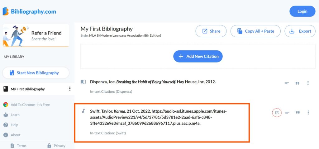
Task: Open three-dot menu for Dispenza citation
Action: (x=308, y=83)
